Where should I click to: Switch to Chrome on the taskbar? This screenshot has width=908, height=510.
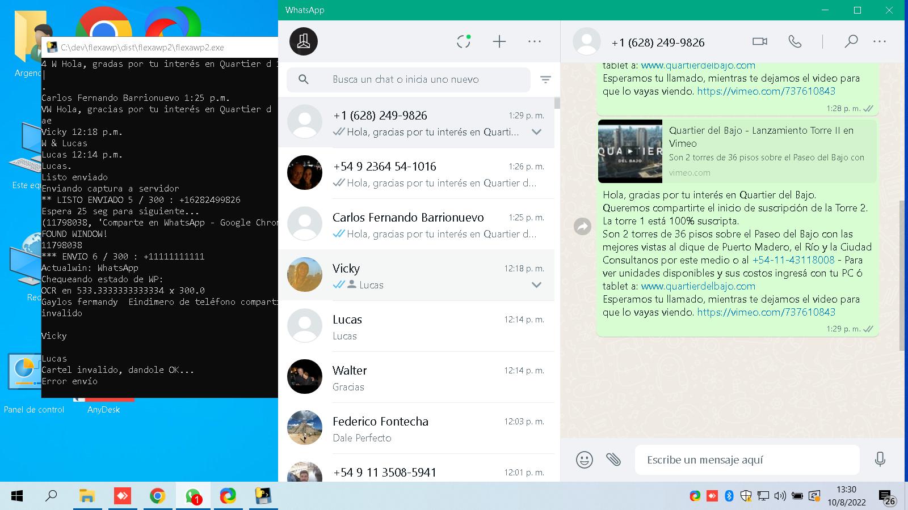tap(157, 496)
